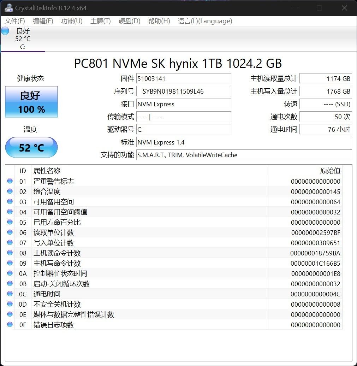Click the 52 °C temperature button

click(x=31, y=148)
